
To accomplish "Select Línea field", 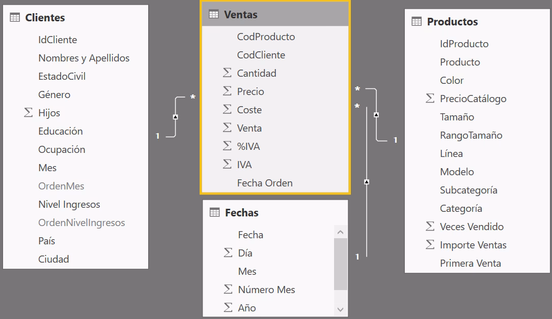I will click(x=451, y=153).
